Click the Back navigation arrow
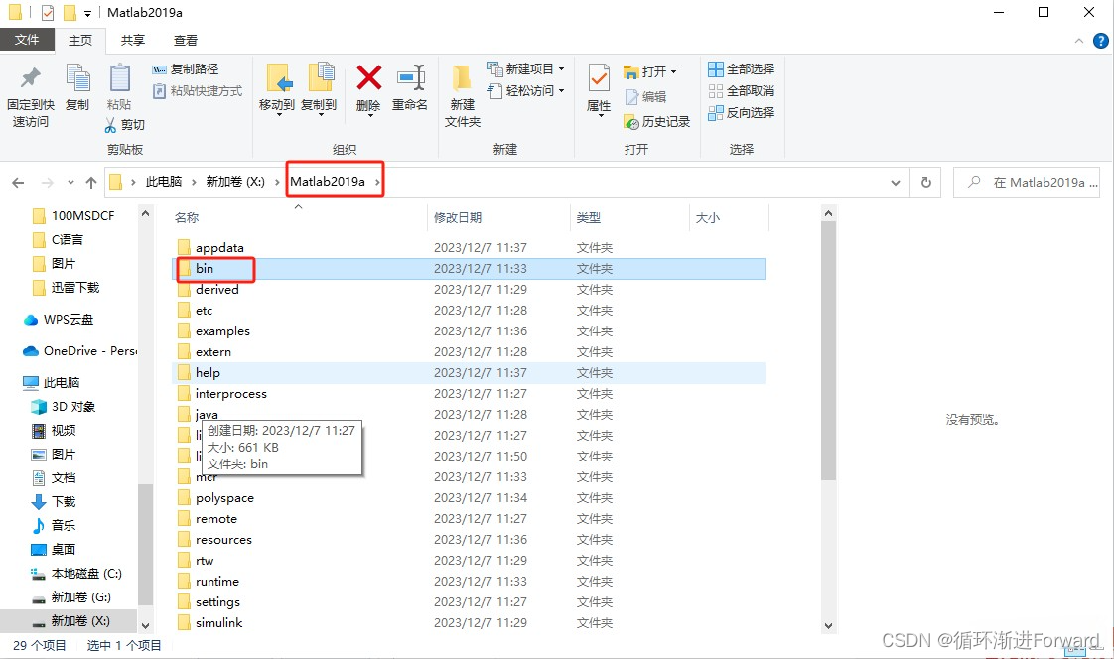 click(x=19, y=183)
